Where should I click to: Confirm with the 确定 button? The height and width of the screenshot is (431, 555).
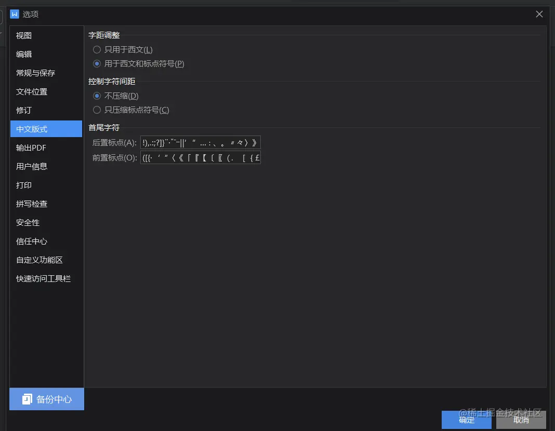tap(467, 420)
